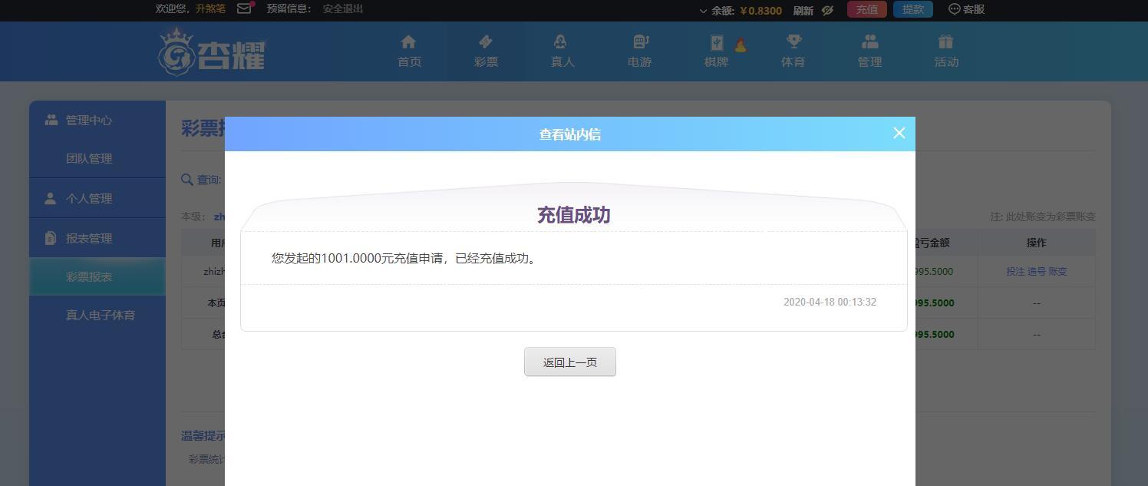Open the 电游 electronic games icon
Image resolution: width=1148 pixels, height=486 pixels.
coord(640,41)
